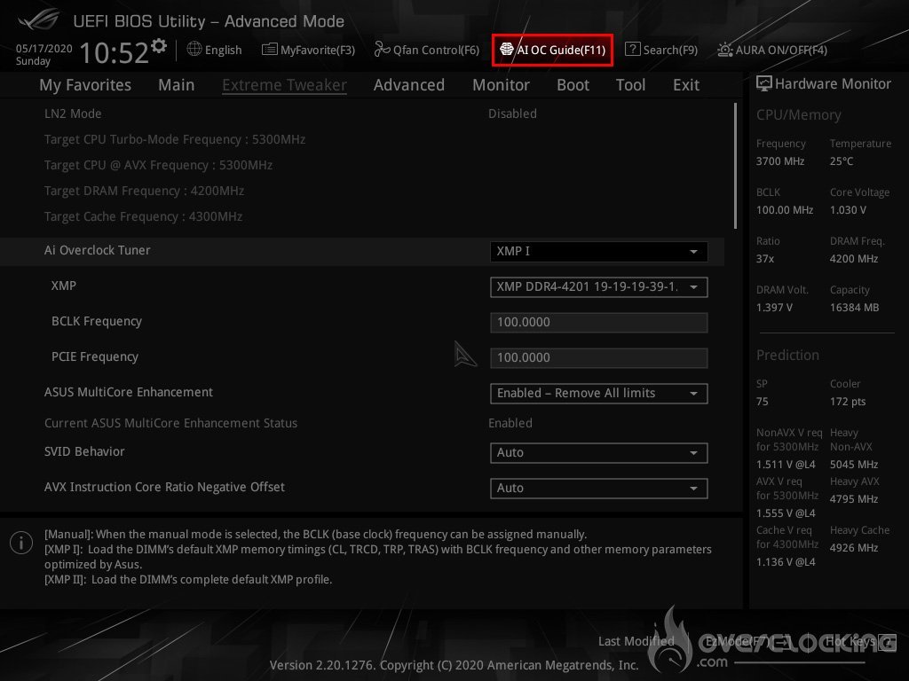Screen dimensions: 909x681
Task: Open MyFavorite(F3) list
Action: coord(308,50)
